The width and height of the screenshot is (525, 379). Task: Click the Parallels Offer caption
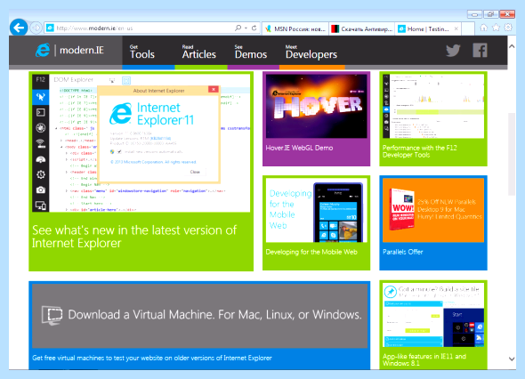click(x=403, y=252)
